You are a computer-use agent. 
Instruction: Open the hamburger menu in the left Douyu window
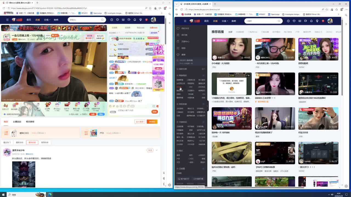[8, 20]
